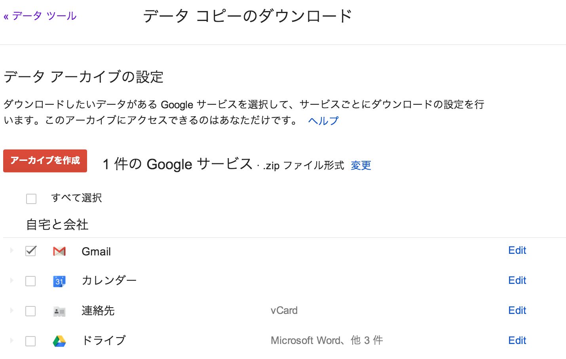Image resolution: width=566 pixels, height=359 pixels.
Task: Click the Google Calendar icon
Action: point(59,281)
